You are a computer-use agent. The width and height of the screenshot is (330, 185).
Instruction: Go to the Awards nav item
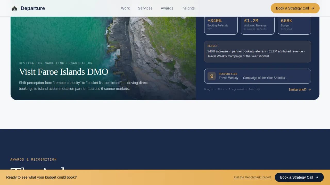click(x=167, y=8)
